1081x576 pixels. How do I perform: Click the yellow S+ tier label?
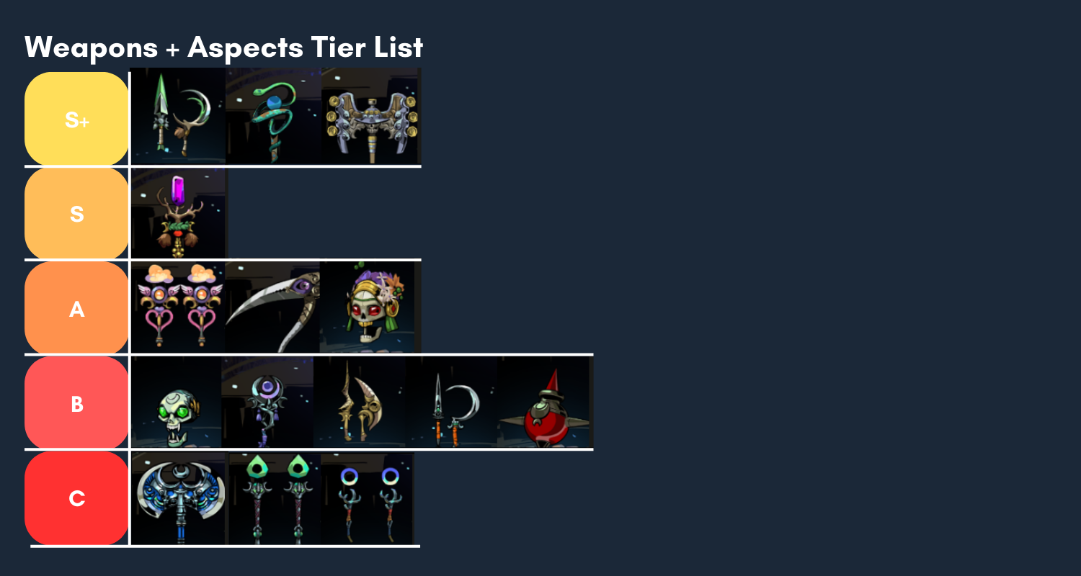coord(76,119)
